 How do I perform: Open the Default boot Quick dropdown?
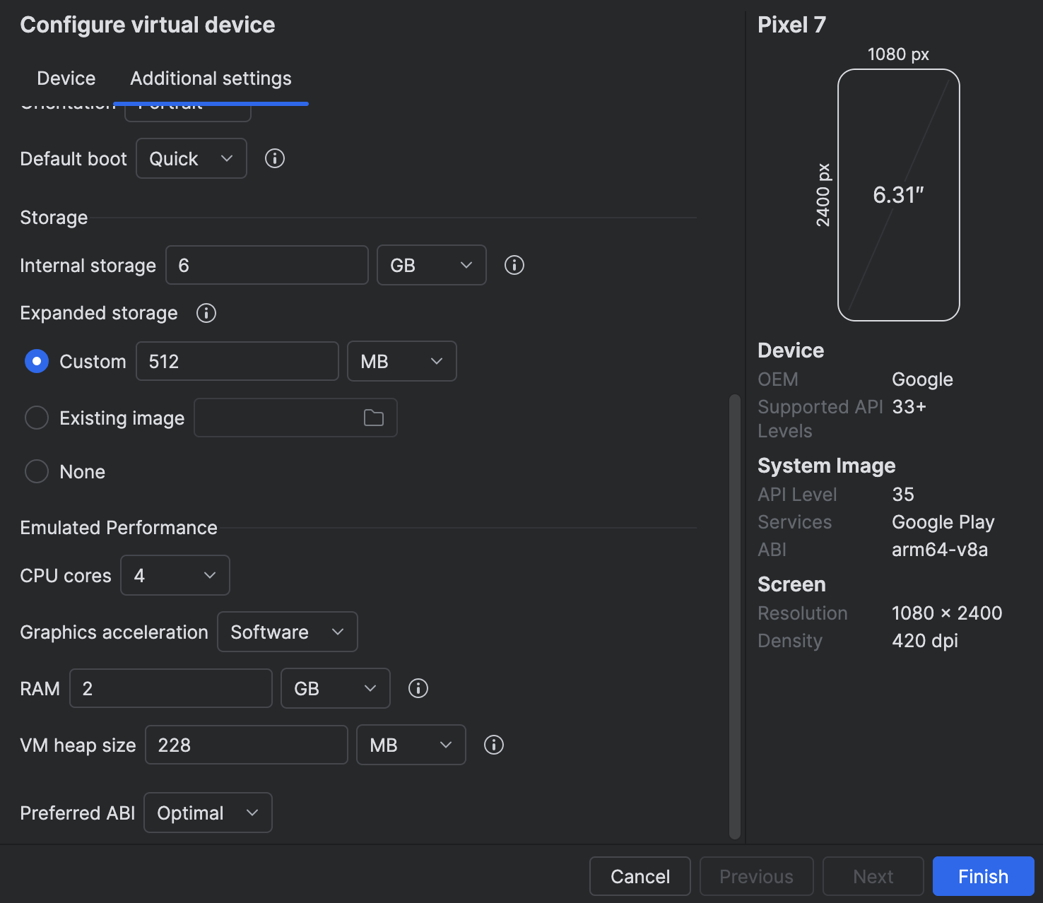click(x=191, y=158)
